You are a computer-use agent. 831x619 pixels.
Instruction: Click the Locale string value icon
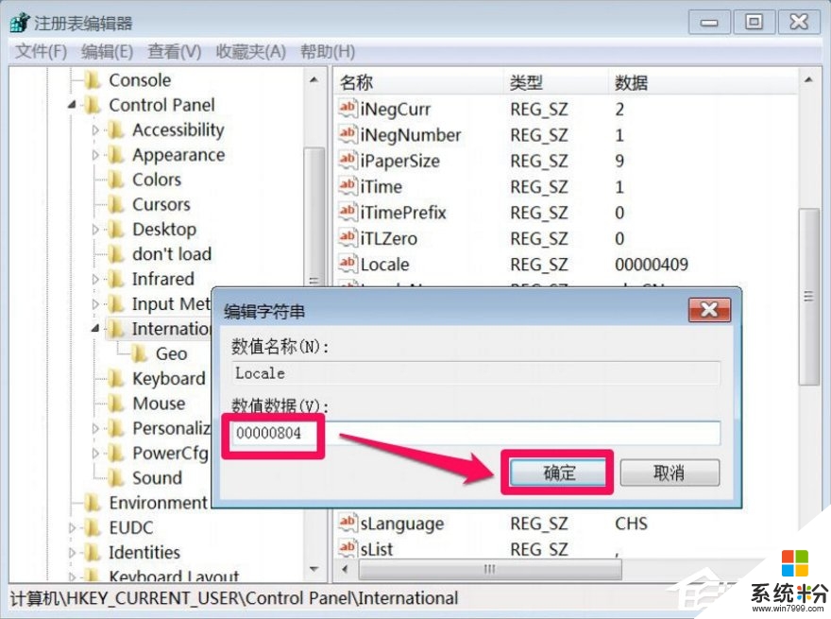tap(348, 265)
